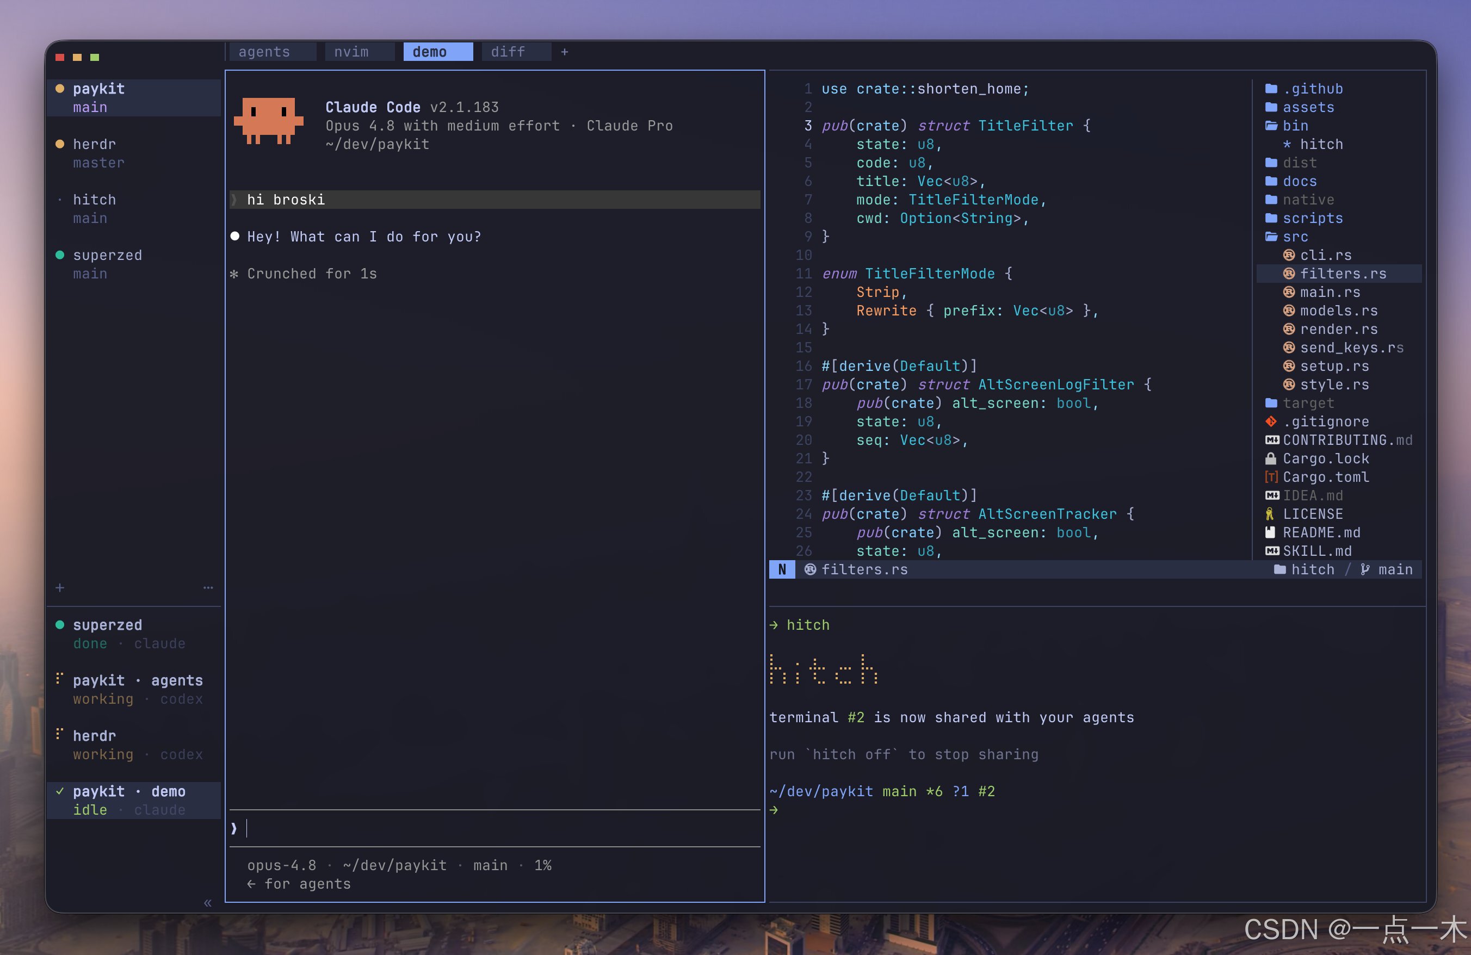1471x955 pixels.
Task: Add a new workspace with sidebar plus
Action: (60, 587)
